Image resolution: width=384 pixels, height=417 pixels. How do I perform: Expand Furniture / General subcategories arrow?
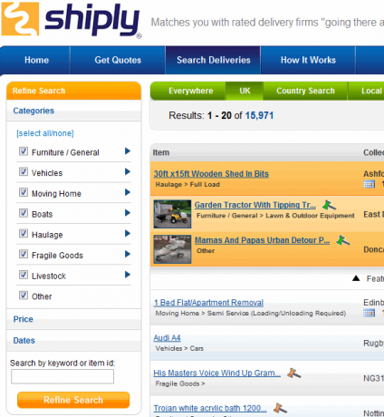[128, 151]
